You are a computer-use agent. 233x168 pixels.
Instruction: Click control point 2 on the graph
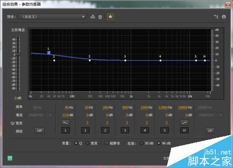(x=90, y=60)
